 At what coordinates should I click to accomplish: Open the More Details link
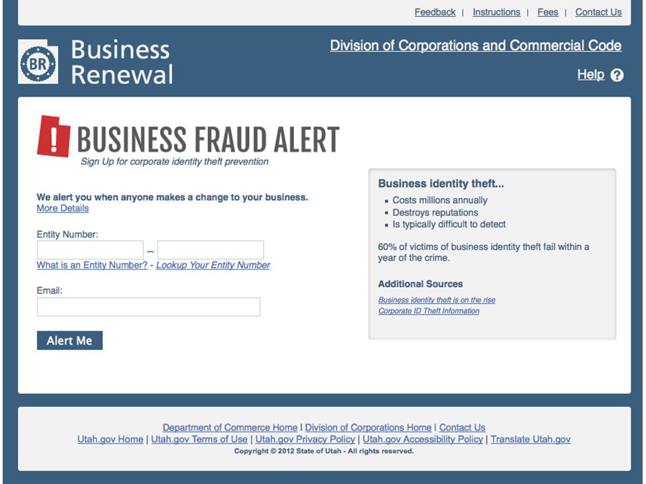[x=63, y=208]
